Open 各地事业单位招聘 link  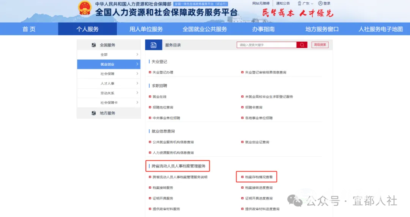coord(259,118)
